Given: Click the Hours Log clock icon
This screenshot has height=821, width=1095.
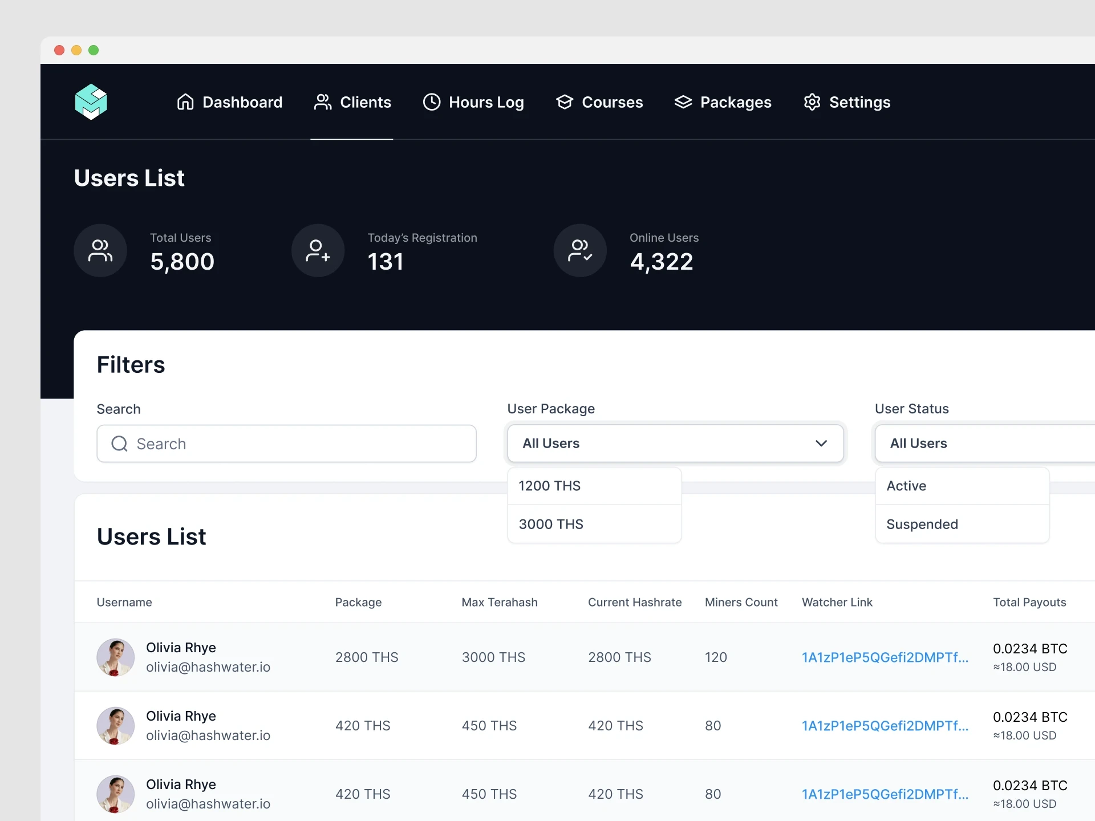Looking at the screenshot, I should click(x=432, y=102).
